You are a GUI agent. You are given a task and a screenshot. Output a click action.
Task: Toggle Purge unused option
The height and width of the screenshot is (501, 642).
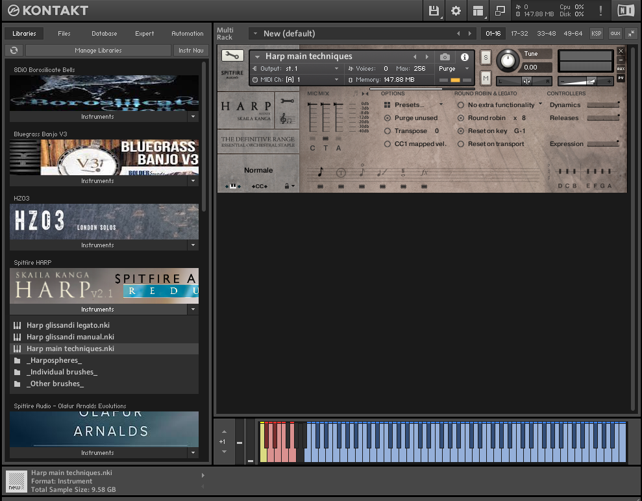click(388, 118)
